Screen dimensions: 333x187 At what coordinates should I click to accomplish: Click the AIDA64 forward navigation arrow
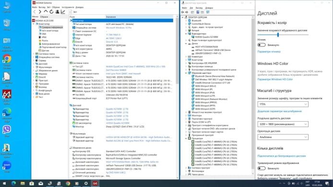pos(40,12)
